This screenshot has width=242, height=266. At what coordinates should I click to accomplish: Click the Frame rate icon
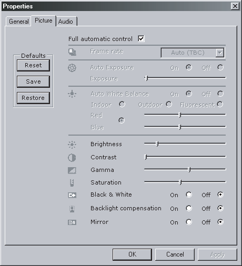click(x=72, y=52)
